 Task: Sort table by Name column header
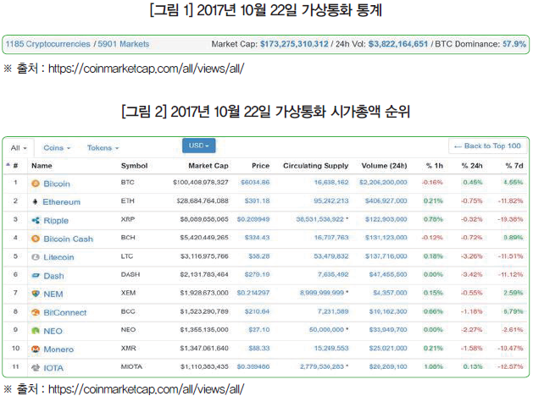coord(42,166)
